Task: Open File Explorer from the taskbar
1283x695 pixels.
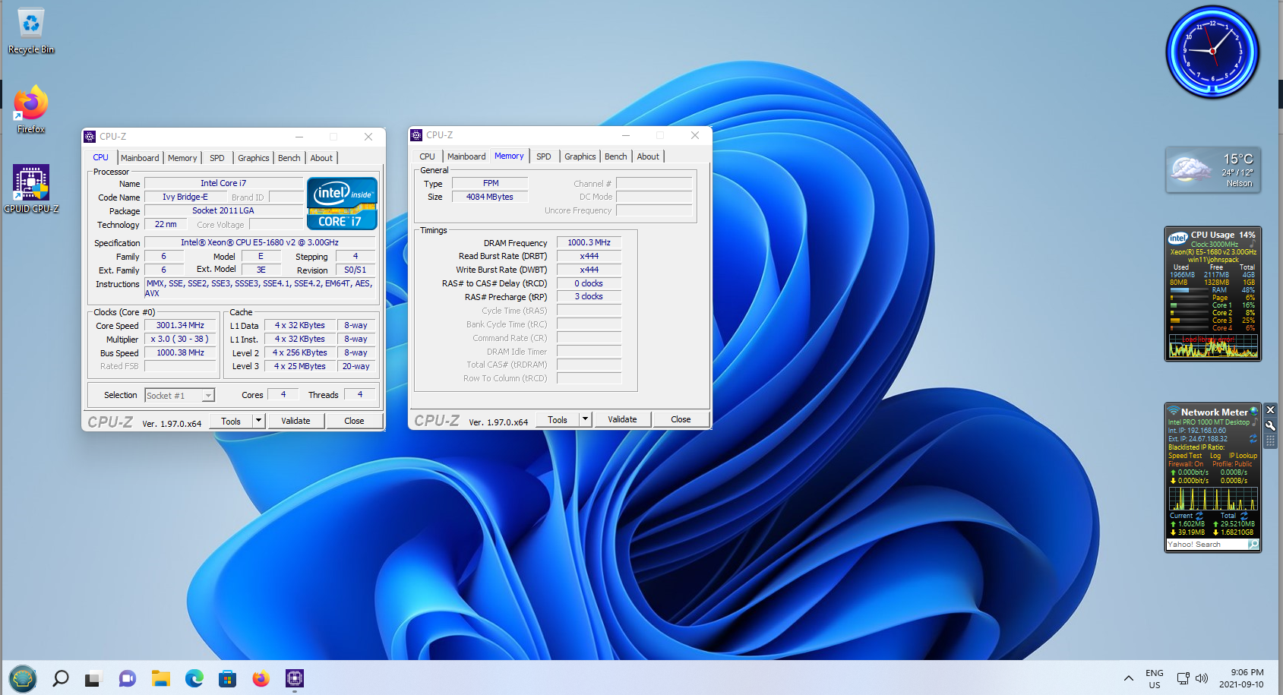Action: click(160, 678)
